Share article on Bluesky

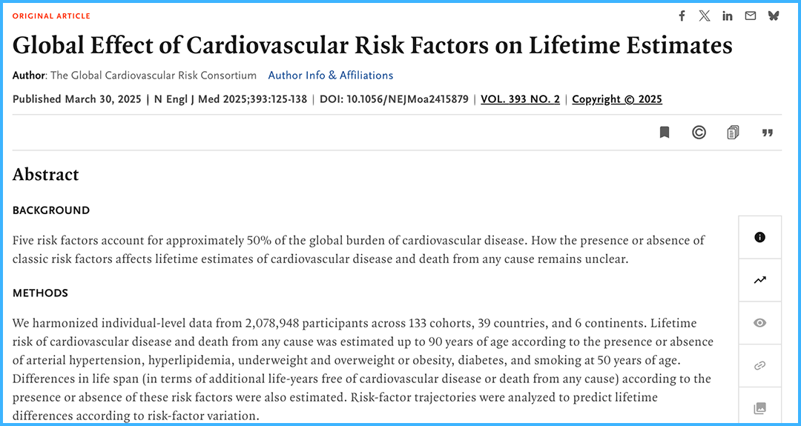point(774,16)
